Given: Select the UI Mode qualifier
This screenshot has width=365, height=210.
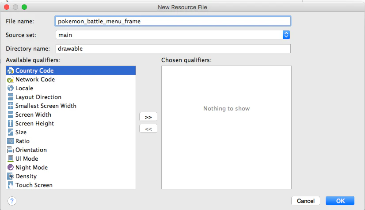Looking at the screenshot, I should [71, 159].
